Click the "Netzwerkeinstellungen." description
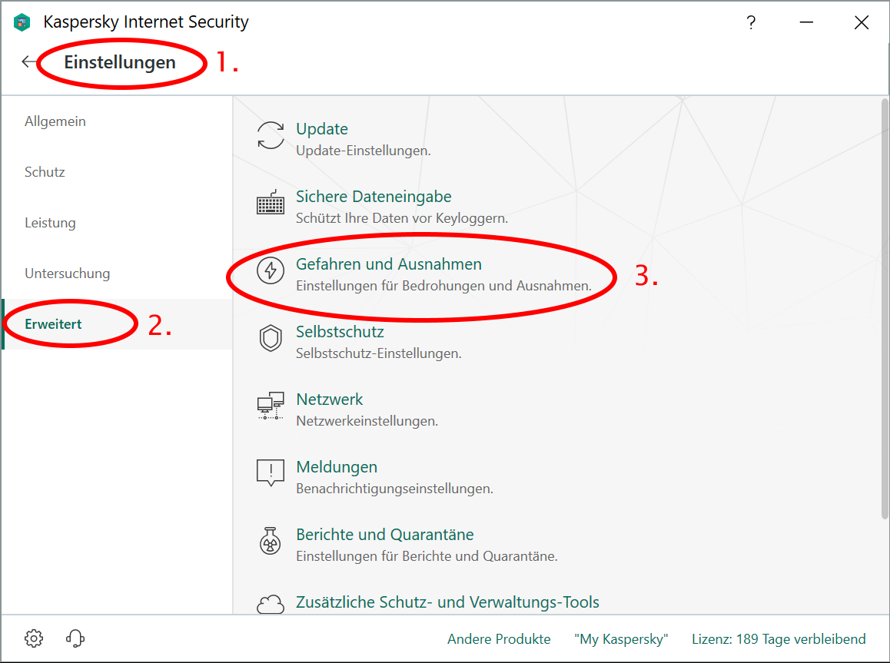This screenshot has height=663, width=890. [367, 421]
